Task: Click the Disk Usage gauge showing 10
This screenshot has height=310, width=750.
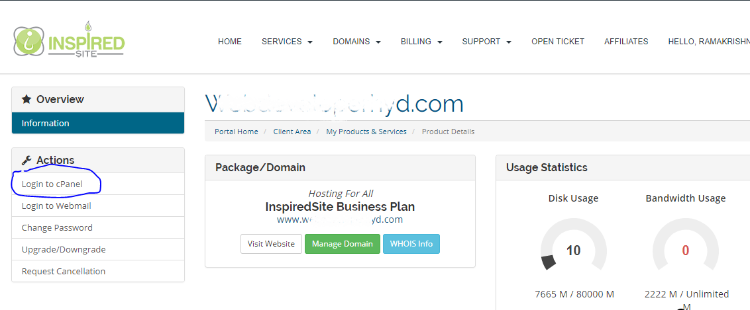Action: [x=574, y=245]
